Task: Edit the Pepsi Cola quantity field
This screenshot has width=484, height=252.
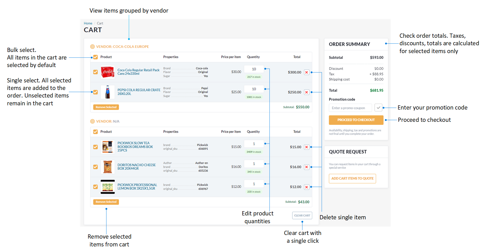Action: (254, 89)
